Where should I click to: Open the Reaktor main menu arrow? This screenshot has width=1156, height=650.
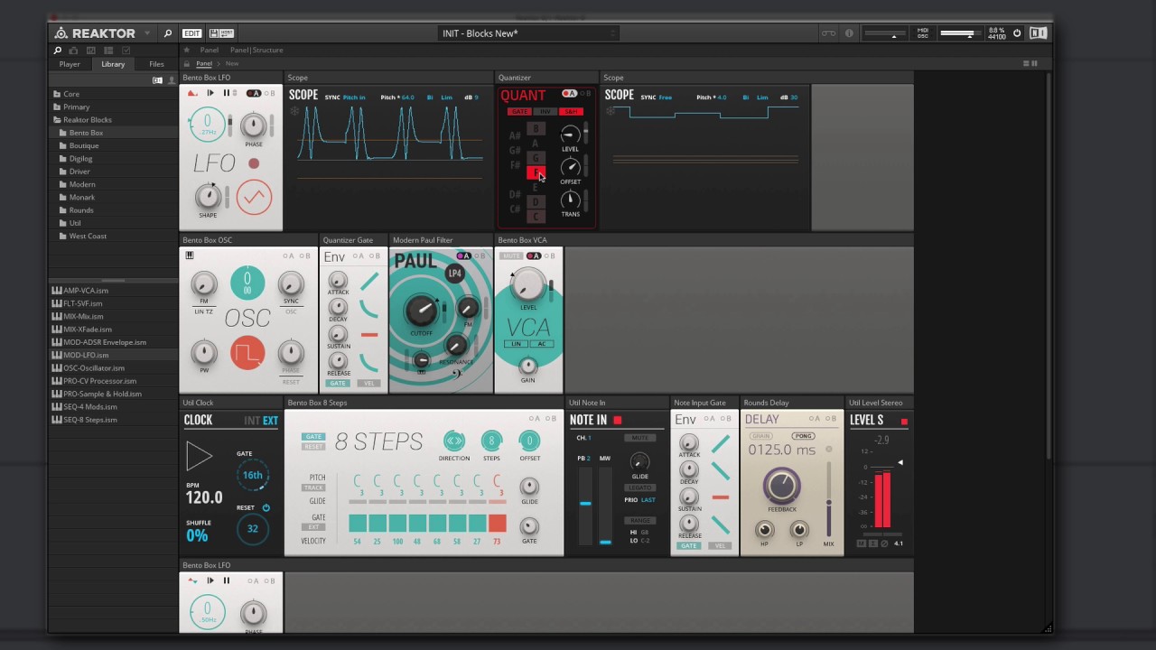(x=145, y=33)
